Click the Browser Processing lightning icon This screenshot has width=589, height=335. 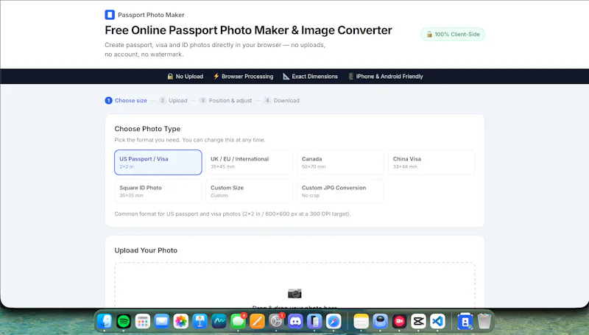click(216, 77)
